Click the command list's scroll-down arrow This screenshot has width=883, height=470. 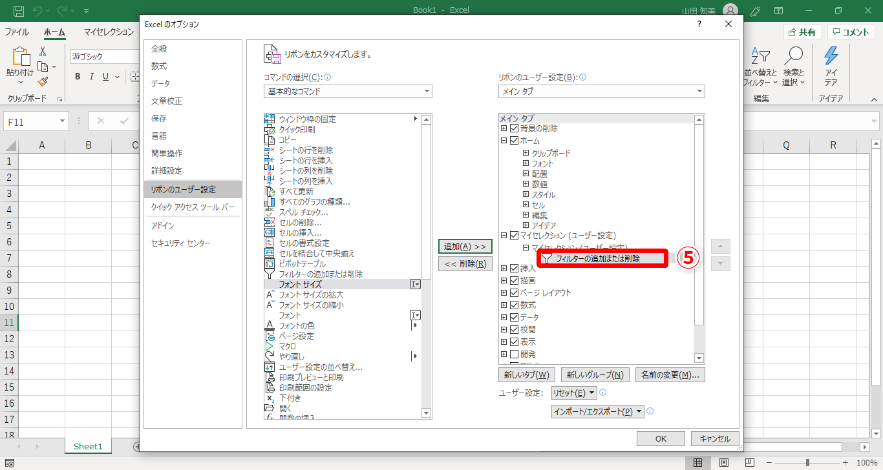click(426, 413)
